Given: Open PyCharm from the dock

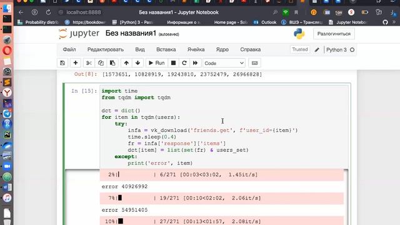Looking at the screenshot, I should pos(7,134).
